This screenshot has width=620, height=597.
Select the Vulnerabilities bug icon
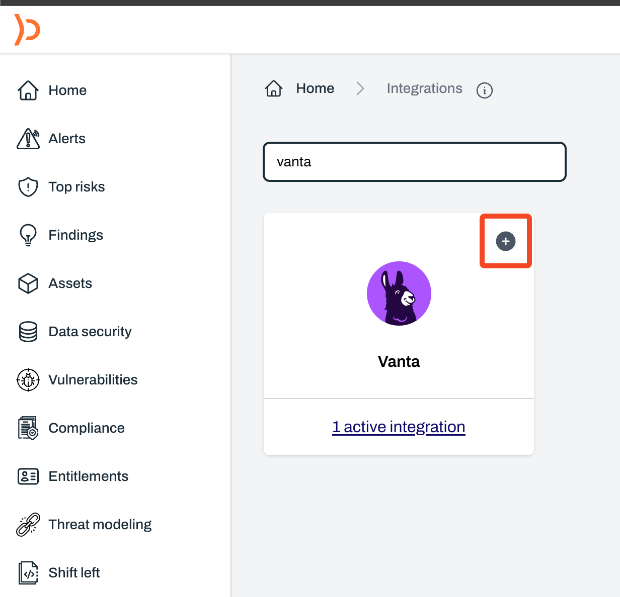click(28, 380)
